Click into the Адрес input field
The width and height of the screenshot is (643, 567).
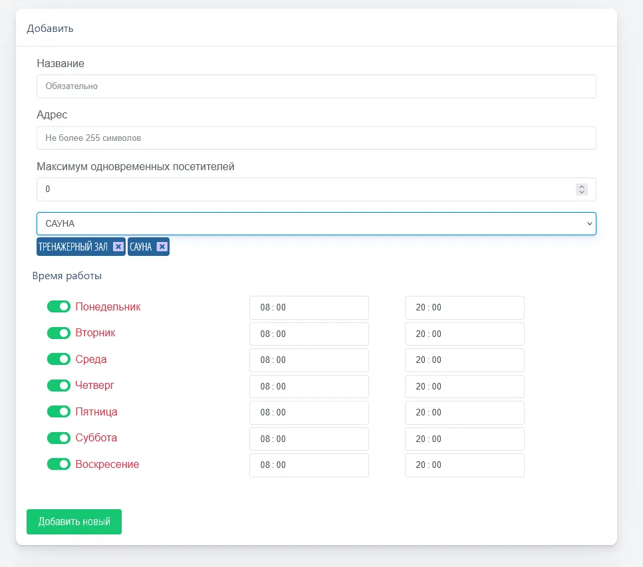pos(316,138)
